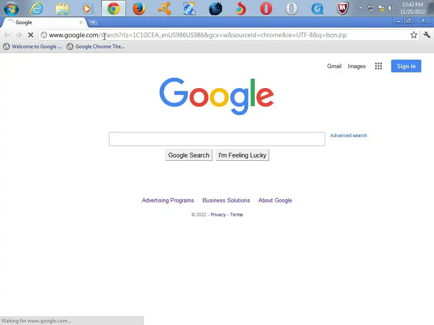Open the Images link
The width and height of the screenshot is (434, 325).
tap(356, 66)
